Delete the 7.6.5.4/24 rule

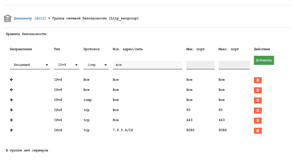pyautogui.click(x=258, y=131)
